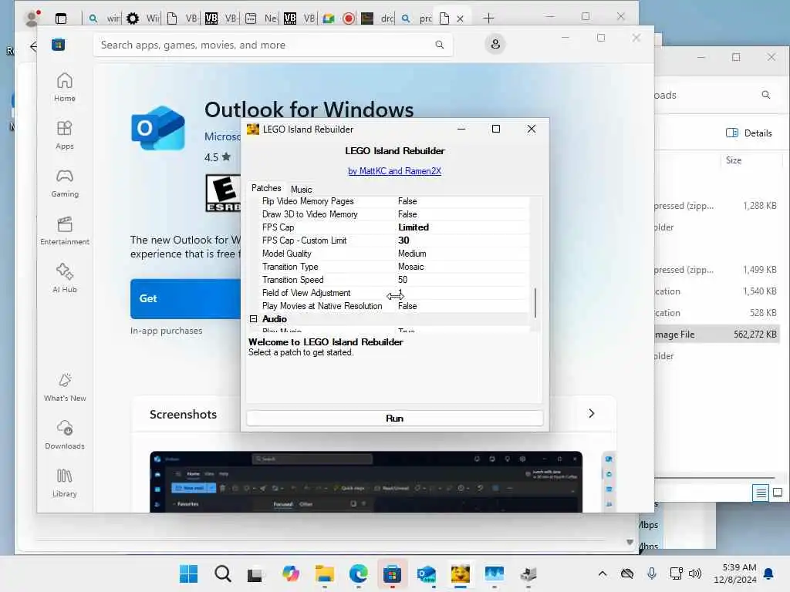Open Apps in the Microsoft Store sidebar
The width and height of the screenshot is (790, 592).
65,135
